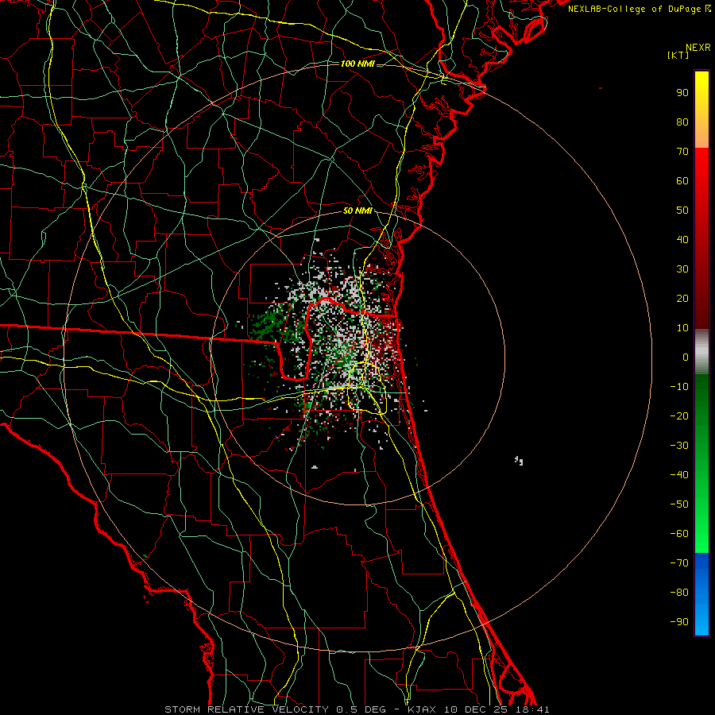Click the -60 value on the velocity scale
This screenshot has height=715, width=715.
[x=679, y=534]
